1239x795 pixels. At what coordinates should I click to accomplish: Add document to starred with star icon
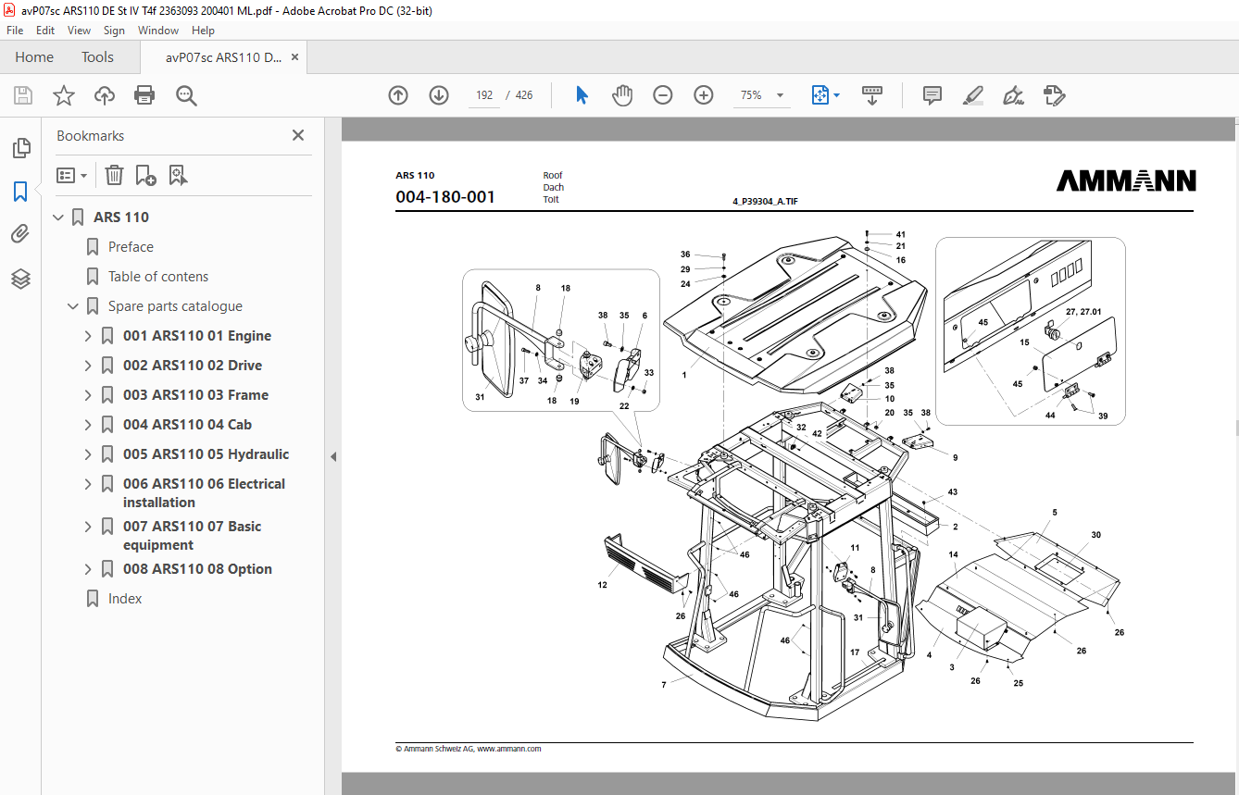click(x=64, y=95)
